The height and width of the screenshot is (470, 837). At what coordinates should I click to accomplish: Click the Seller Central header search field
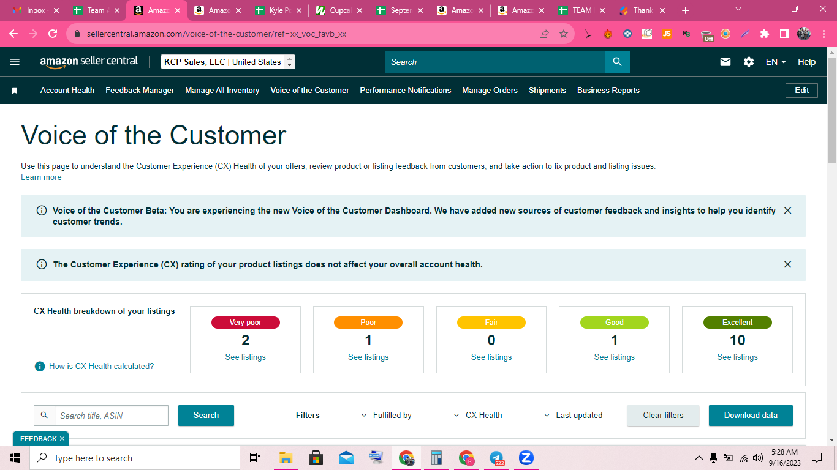click(495, 62)
